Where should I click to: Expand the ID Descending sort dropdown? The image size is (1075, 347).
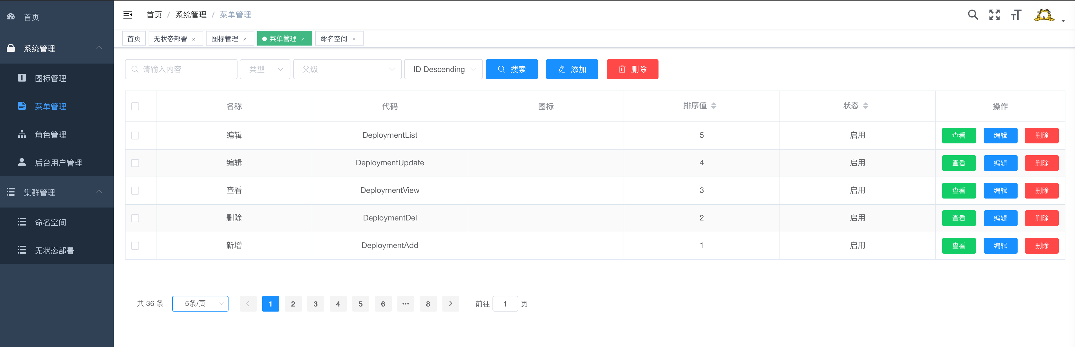443,69
